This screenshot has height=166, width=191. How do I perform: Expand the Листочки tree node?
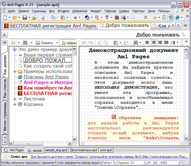tap(15, 99)
